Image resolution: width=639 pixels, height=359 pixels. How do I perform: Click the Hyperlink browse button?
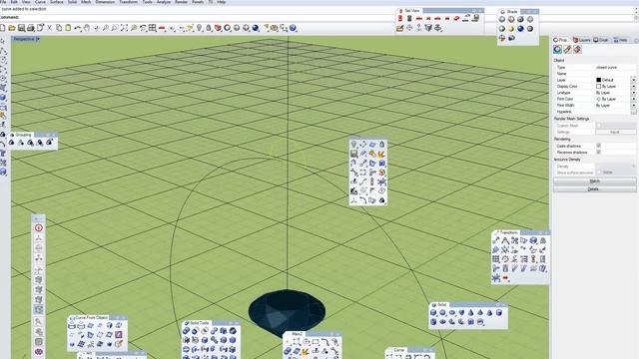tap(634, 112)
